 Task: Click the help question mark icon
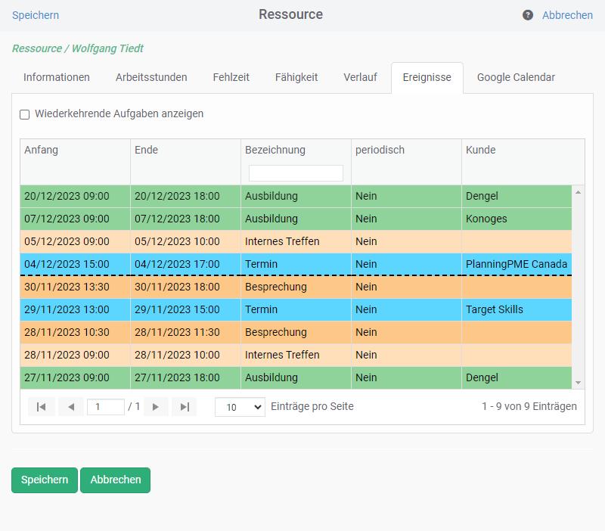click(x=528, y=15)
